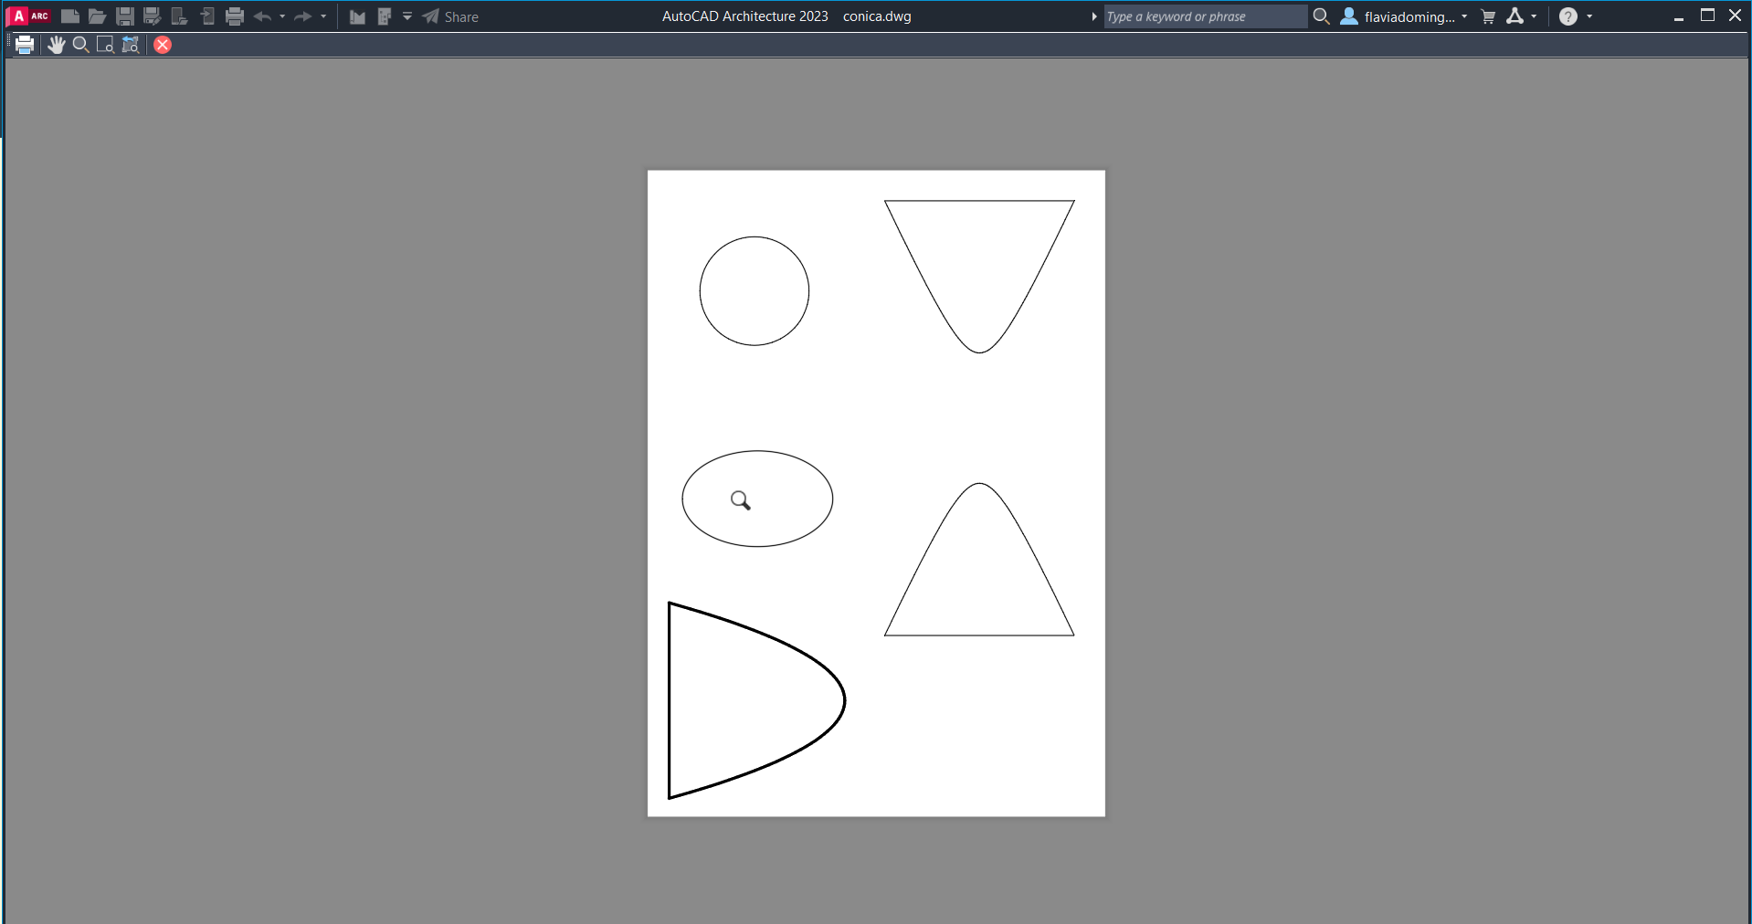This screenshot has height=924, width=1752.
Task: Open the Project Navigator icon
Action: click(385, 16)
